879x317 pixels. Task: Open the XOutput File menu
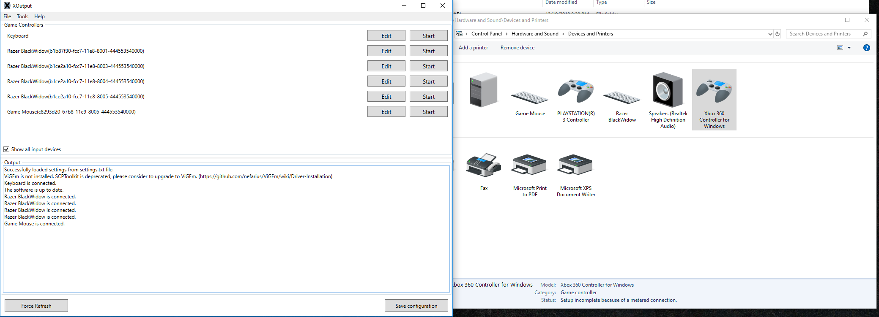7,16
